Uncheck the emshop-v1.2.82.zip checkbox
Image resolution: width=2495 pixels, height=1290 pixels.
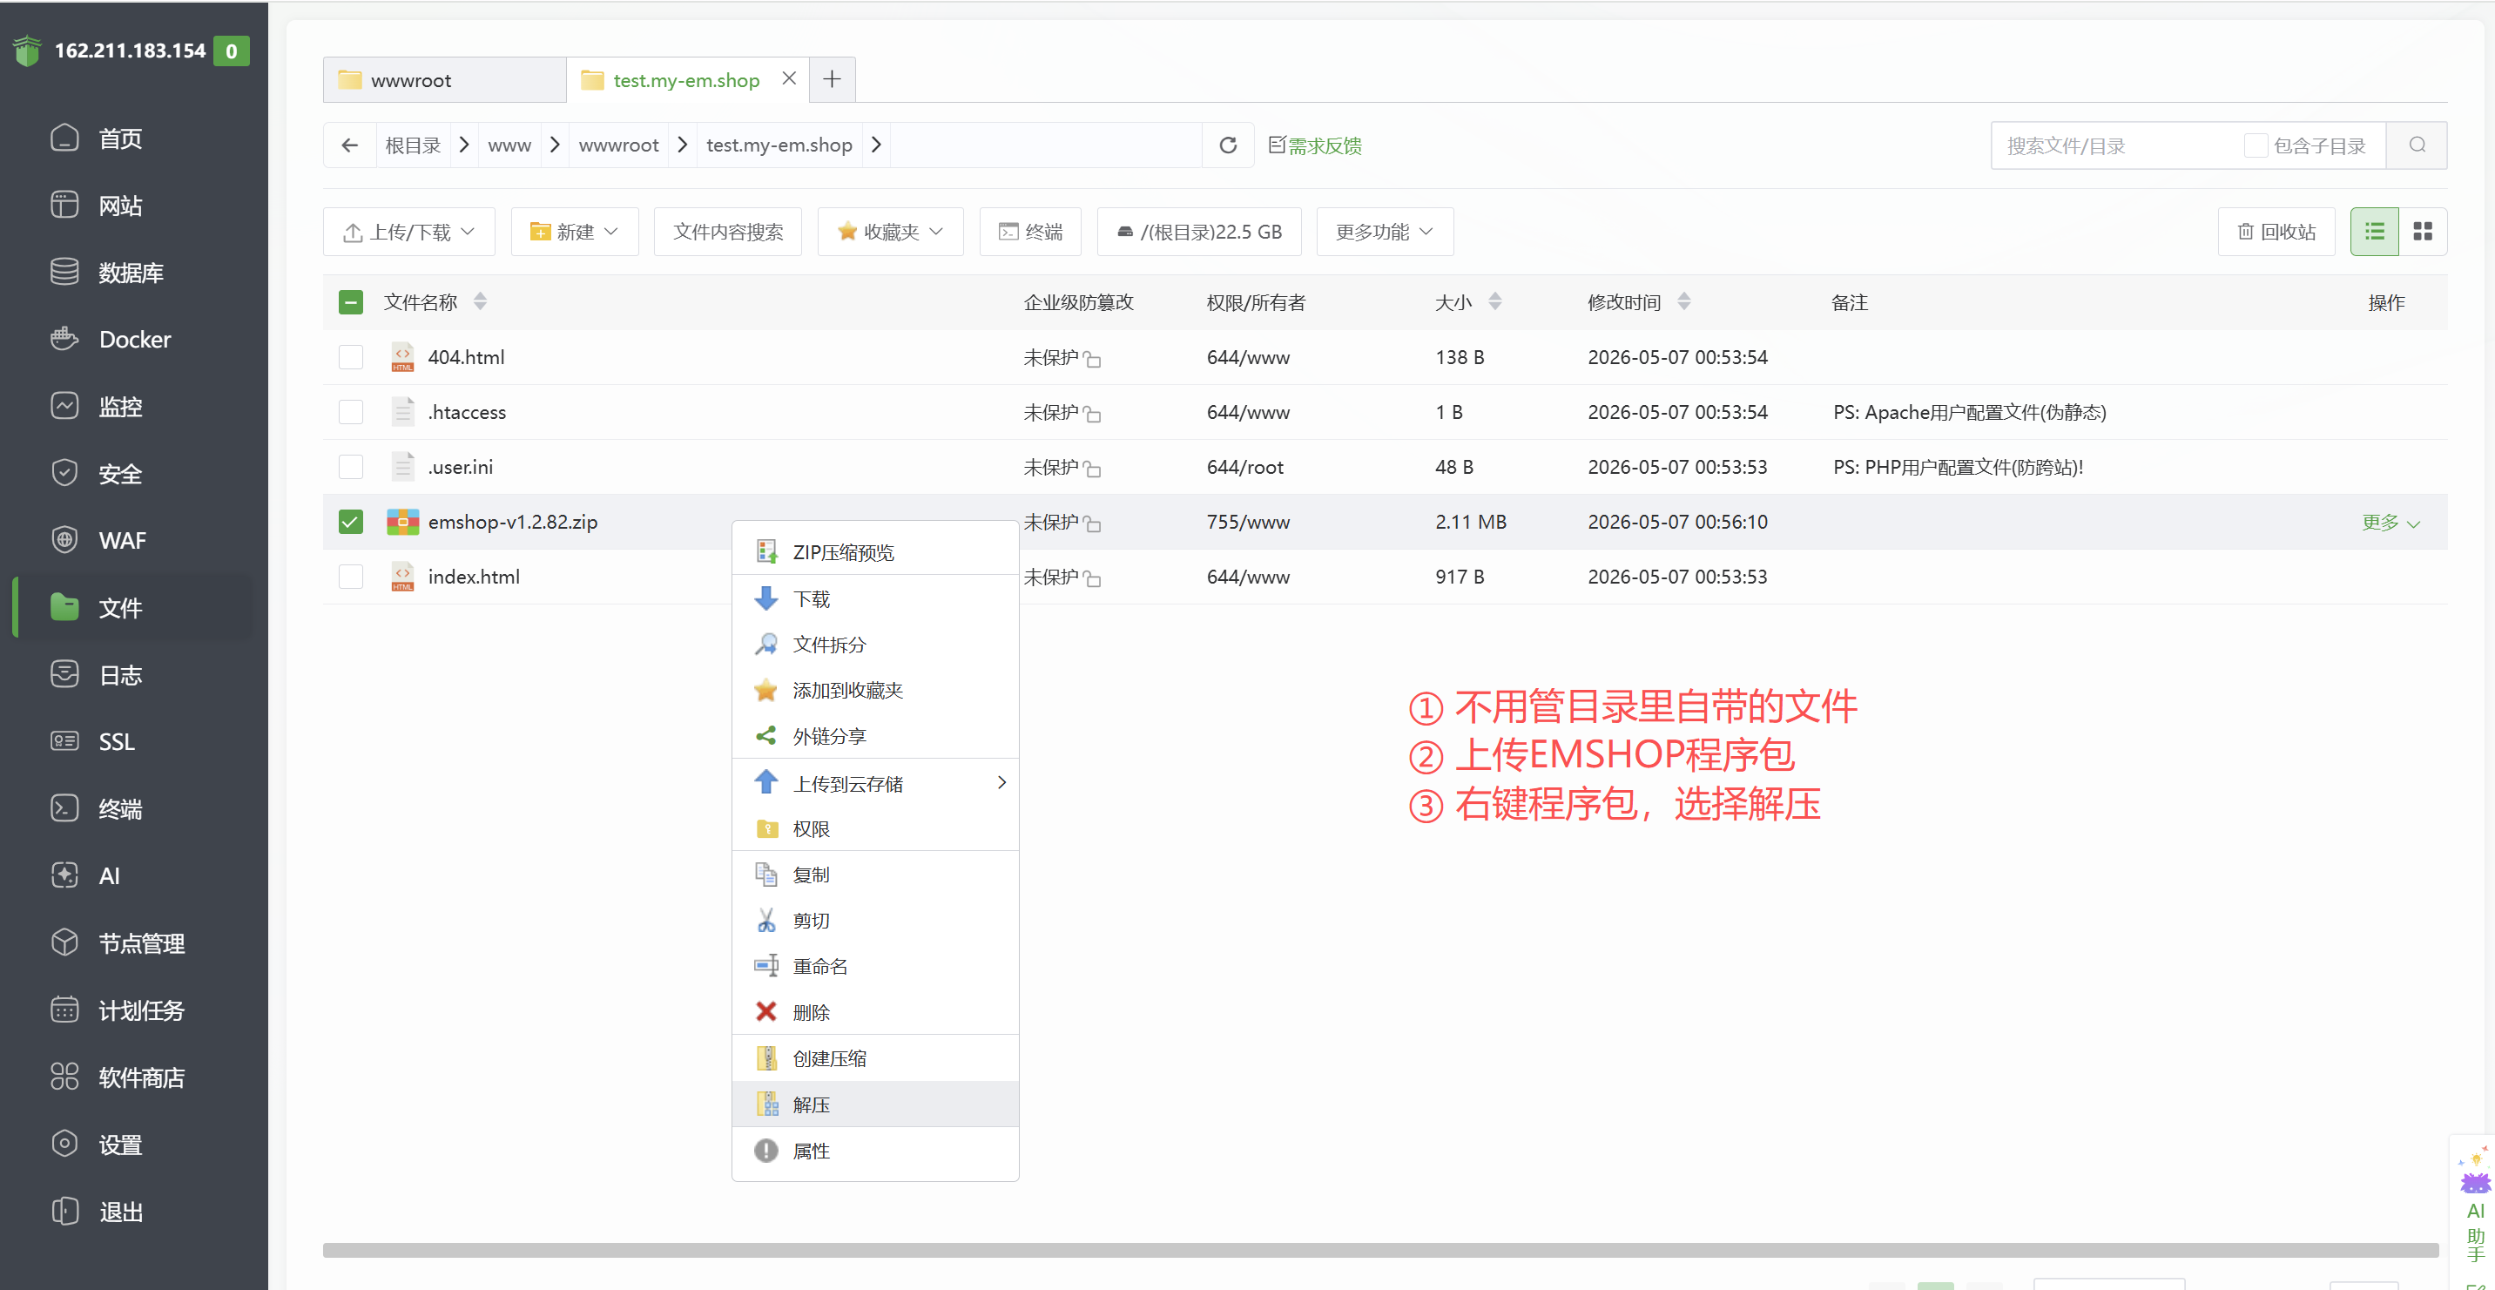(x=351, y=522)
